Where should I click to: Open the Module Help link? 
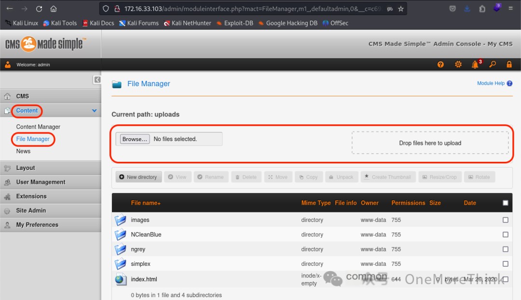[491, 83]
